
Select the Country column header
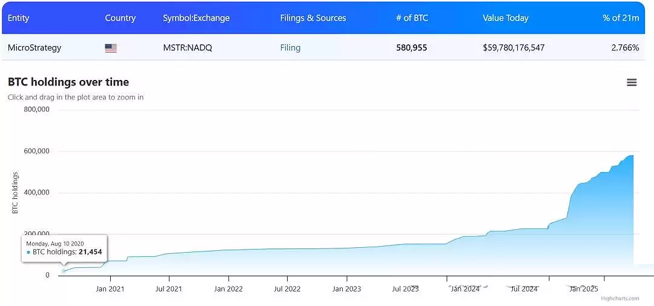coord(120,18)
